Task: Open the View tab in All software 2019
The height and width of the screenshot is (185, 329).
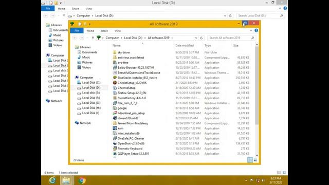Action: pyautogui.click(x=118, y=31)
